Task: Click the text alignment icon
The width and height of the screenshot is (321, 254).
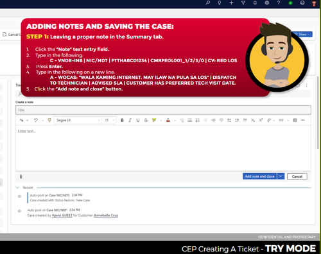Action: (x=221, y=120)
